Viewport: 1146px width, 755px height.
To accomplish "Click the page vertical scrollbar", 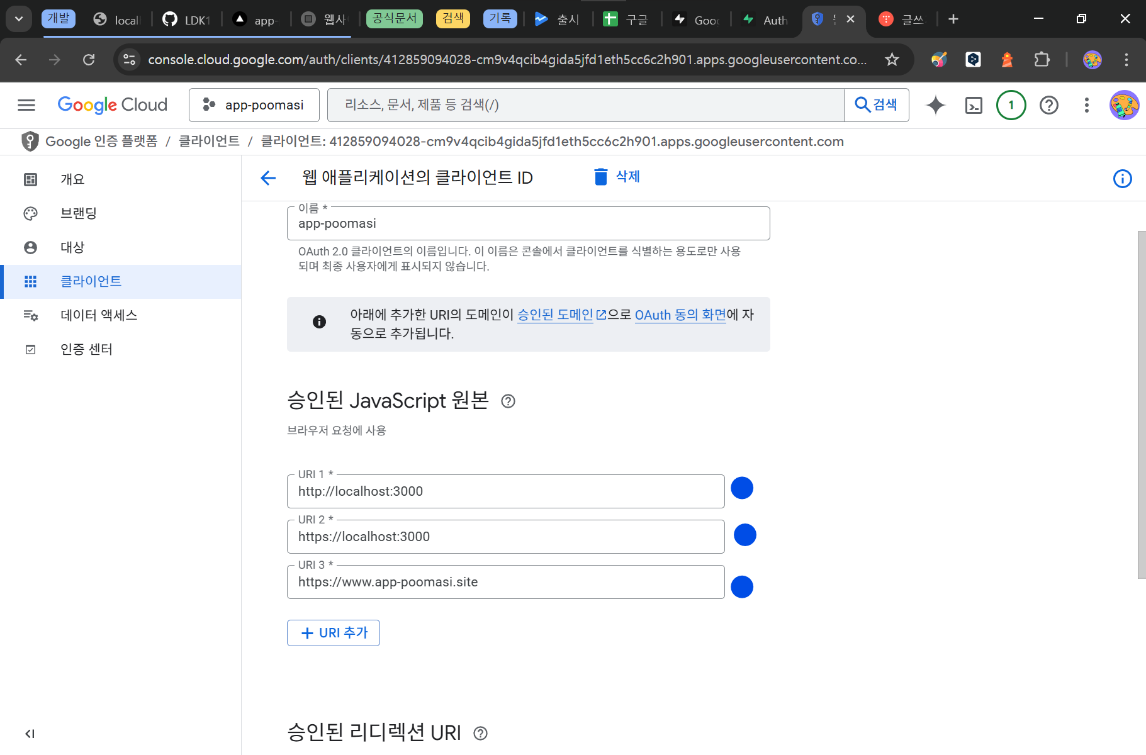I will [1142, 405].
